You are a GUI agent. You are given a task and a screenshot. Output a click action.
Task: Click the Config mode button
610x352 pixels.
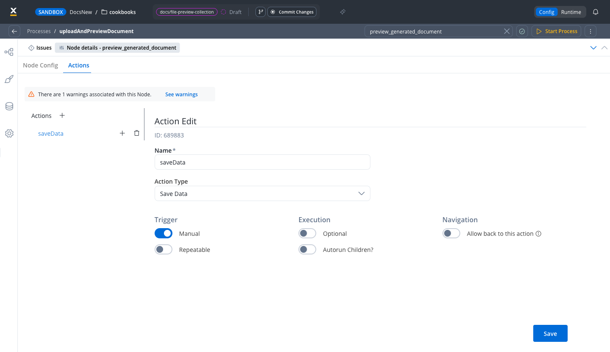coord(546,12)
